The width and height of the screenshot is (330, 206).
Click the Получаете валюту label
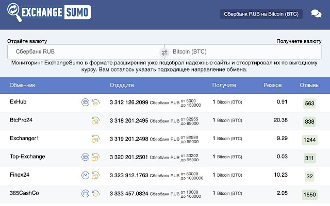pos(299,41)
